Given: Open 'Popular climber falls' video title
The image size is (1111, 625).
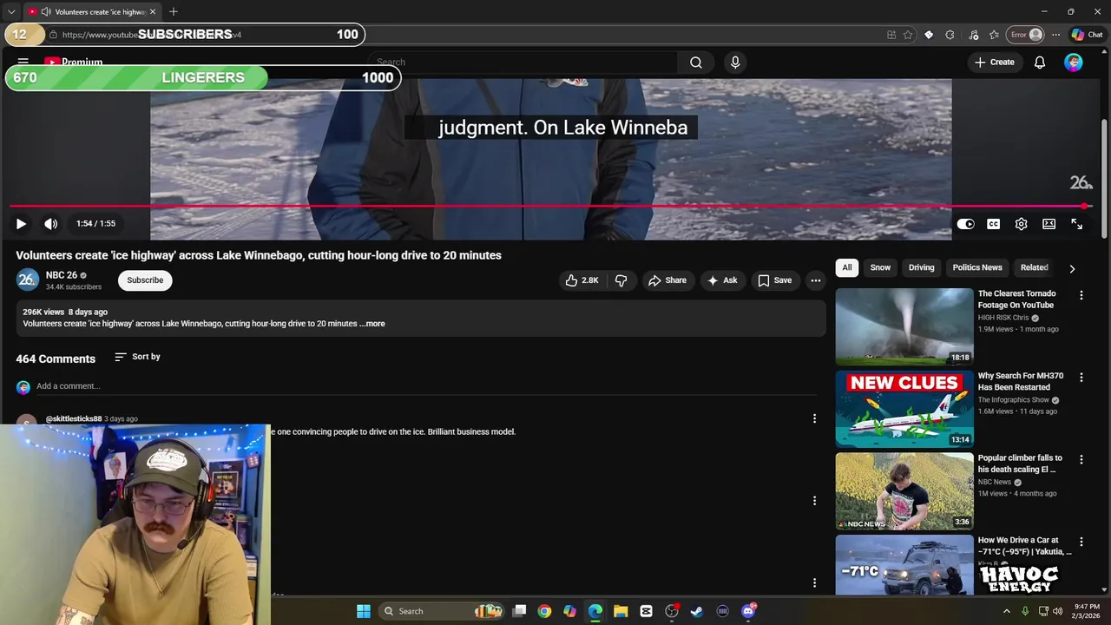Looking at the screenshot, I should click(x=1020, y=464).
